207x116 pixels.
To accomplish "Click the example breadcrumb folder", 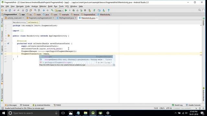I will (x=64, y=15).
